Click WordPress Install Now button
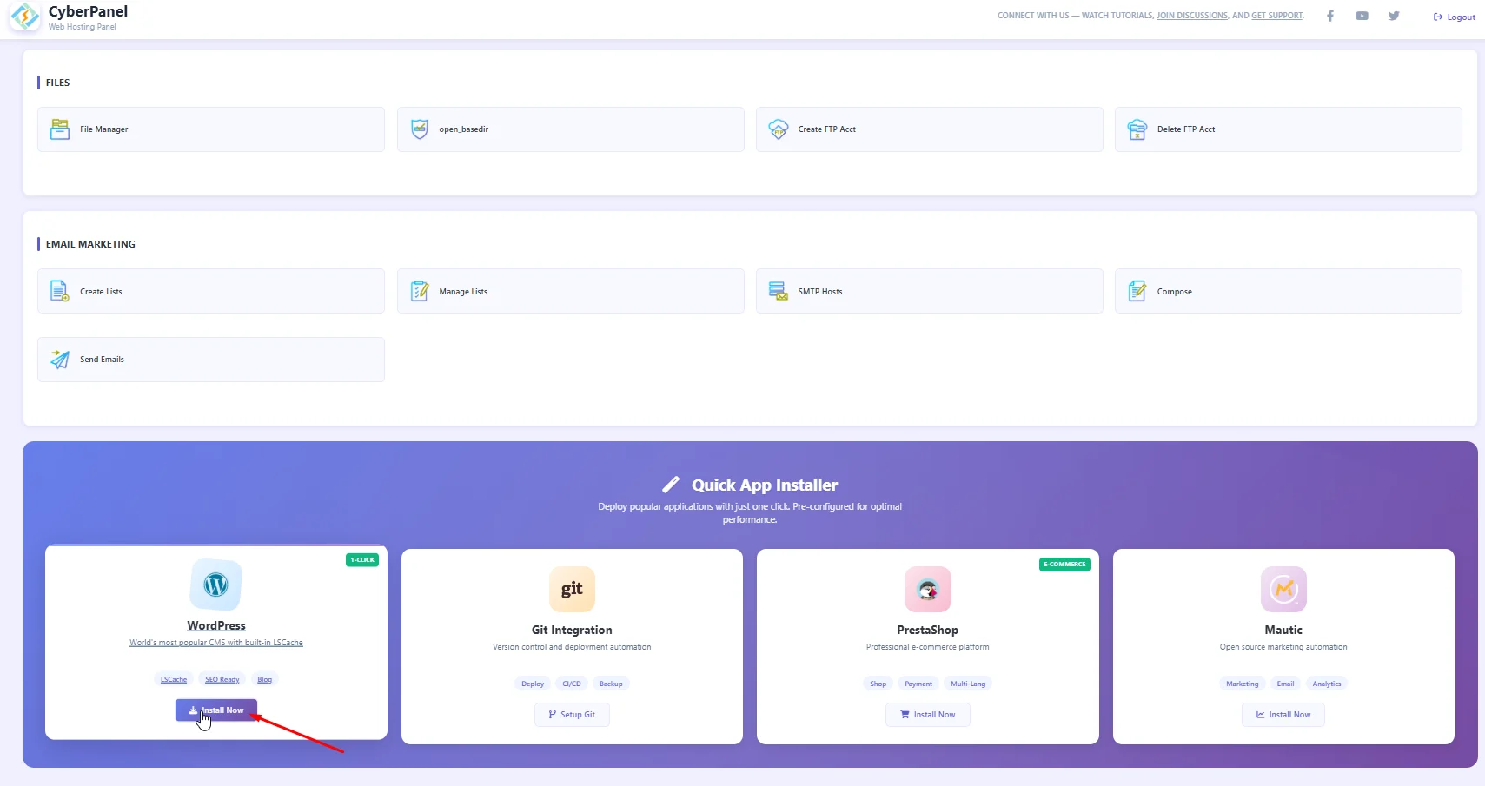 [x=216, y=710]
